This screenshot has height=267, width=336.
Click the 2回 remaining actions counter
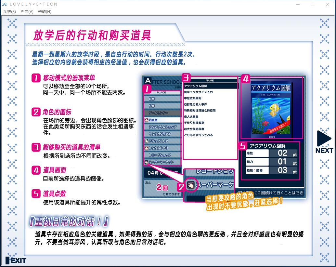point(162,187)
